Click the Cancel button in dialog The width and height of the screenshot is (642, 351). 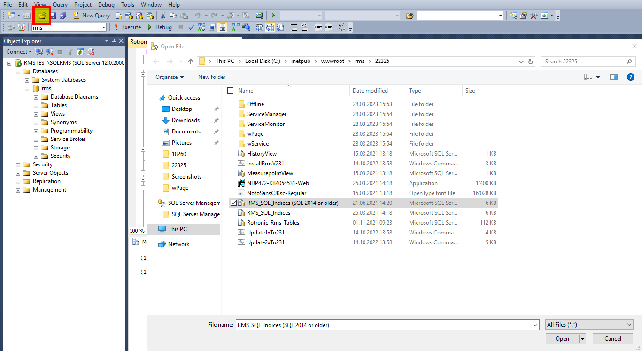click(x=613, y=339)
